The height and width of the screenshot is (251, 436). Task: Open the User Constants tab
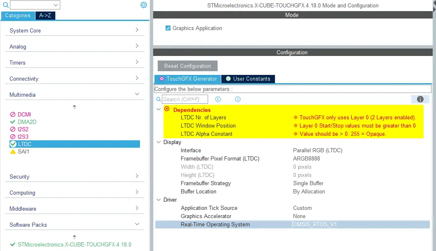point(248,79)
